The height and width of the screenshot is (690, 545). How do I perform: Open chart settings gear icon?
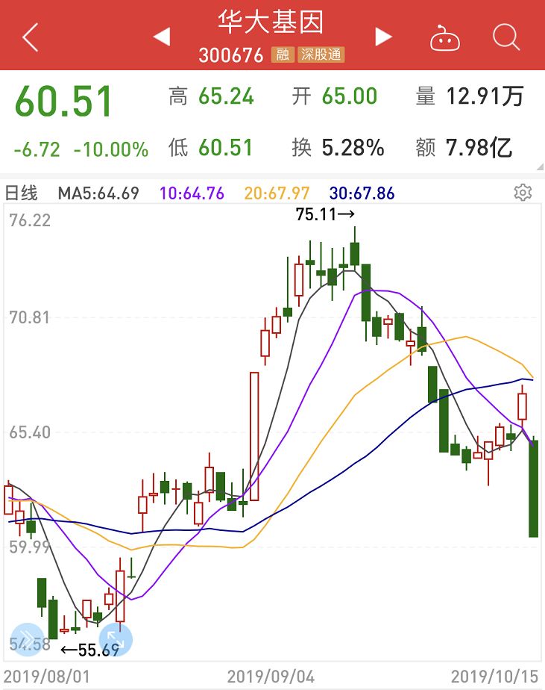click(523, 193)
